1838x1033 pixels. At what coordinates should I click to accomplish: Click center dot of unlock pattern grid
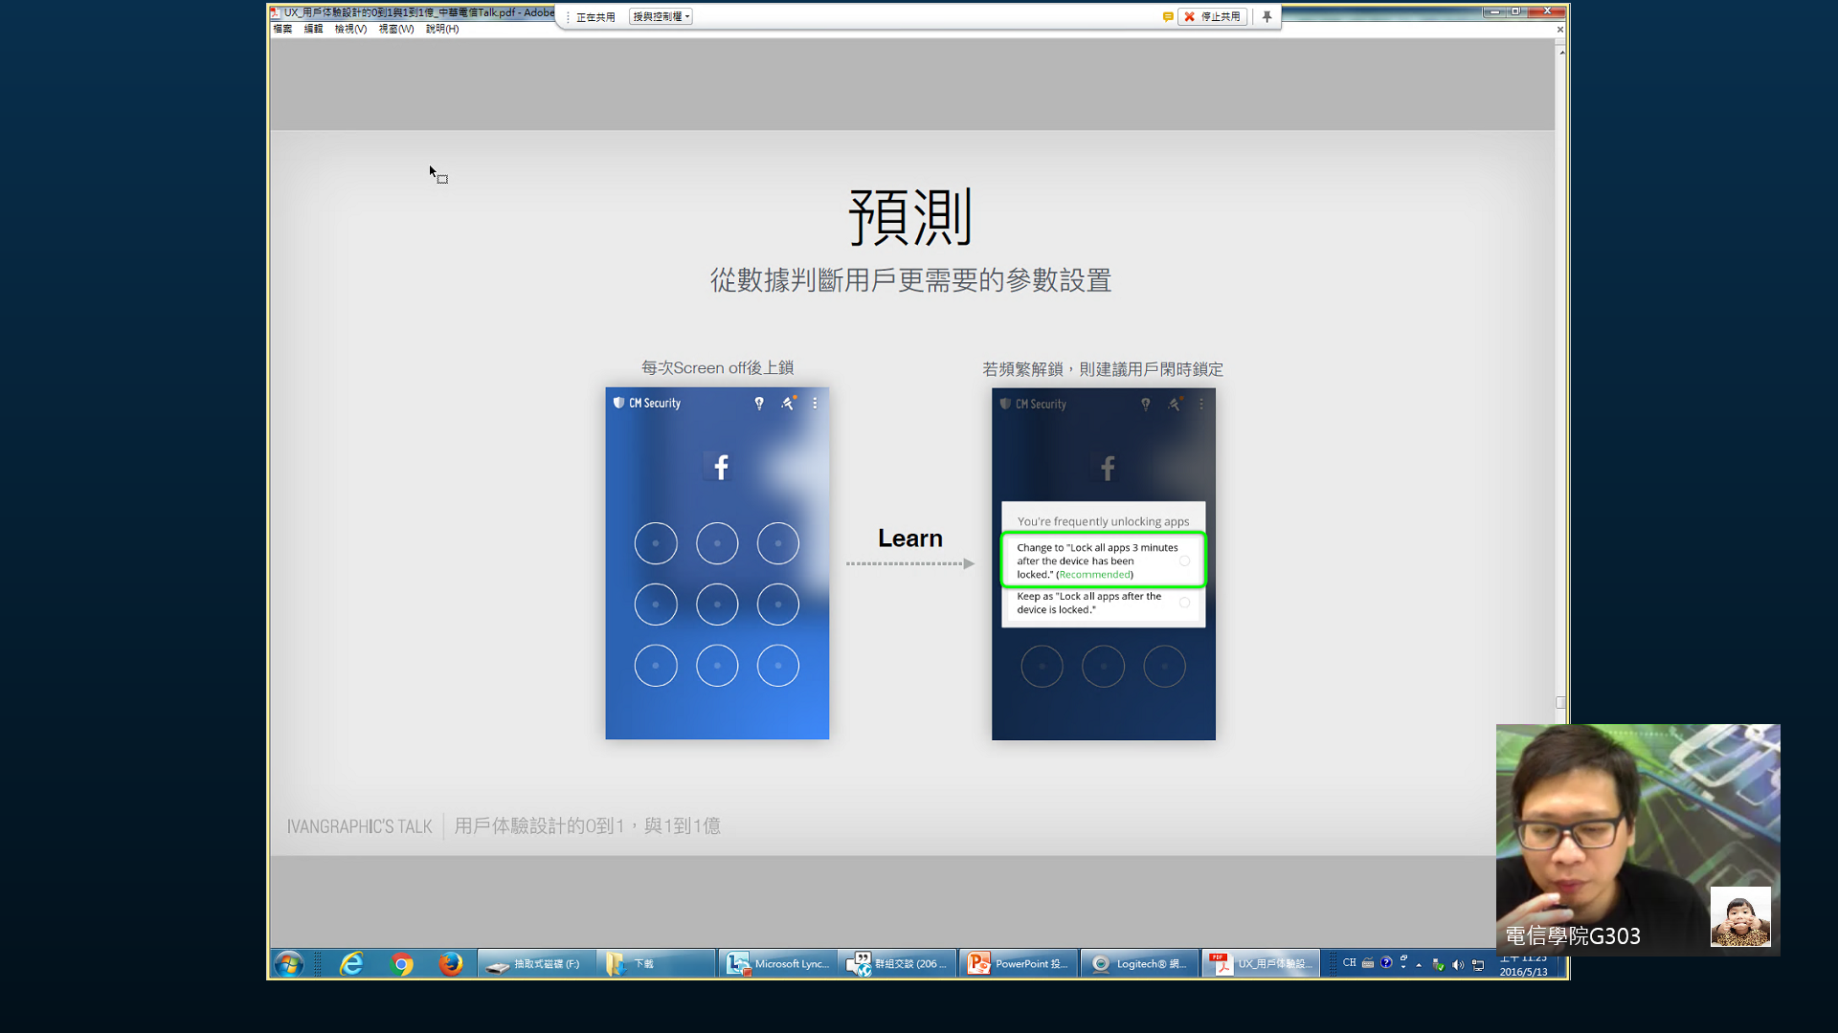(x=717, y=604)
